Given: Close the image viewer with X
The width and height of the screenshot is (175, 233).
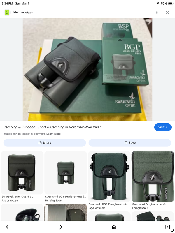Looking at the screenshot, I should (167, 13).
